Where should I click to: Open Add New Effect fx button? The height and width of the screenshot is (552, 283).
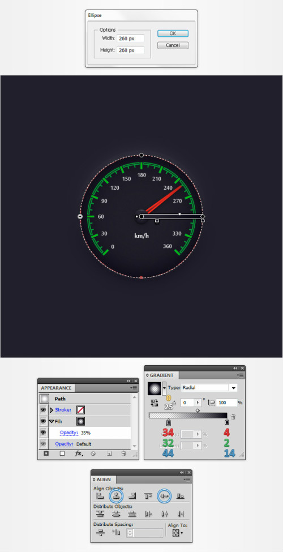(x=79, y=454)
